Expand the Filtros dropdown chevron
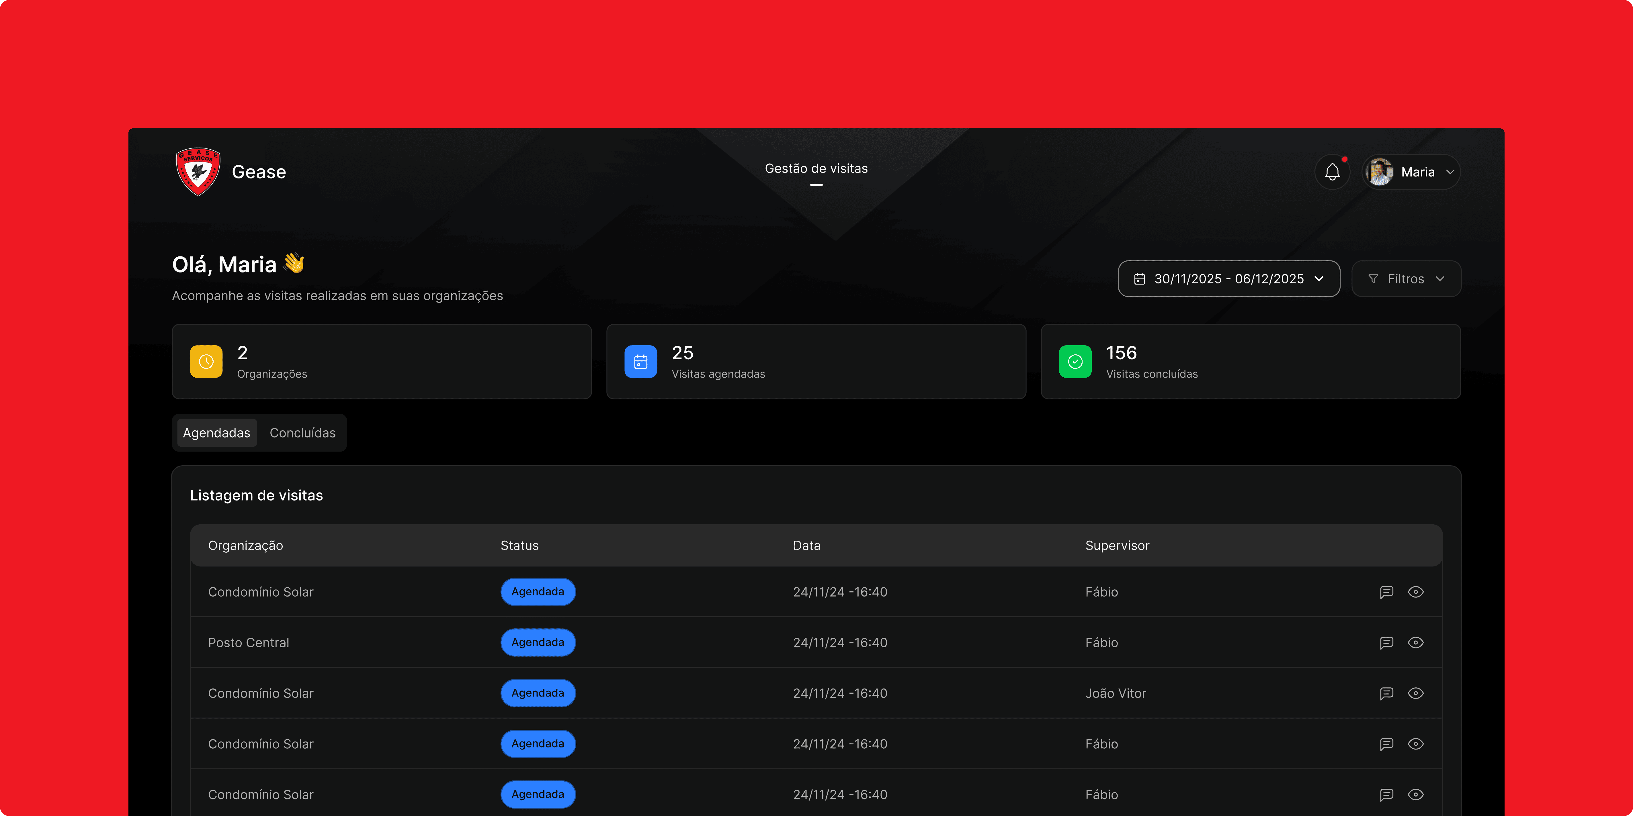The image size is (1633, 816). [x=1440, y=279]
